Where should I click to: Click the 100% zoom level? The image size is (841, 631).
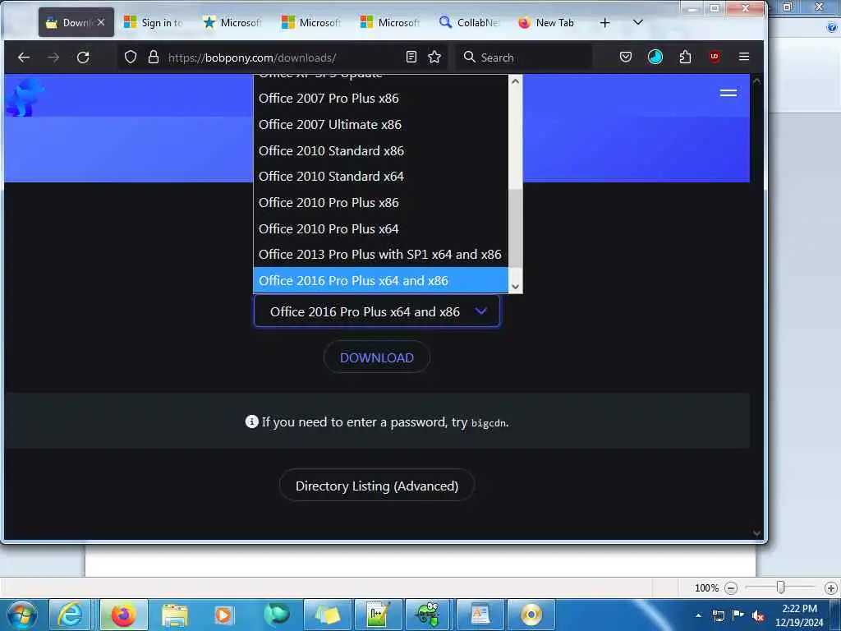click(x=706, y=588)
